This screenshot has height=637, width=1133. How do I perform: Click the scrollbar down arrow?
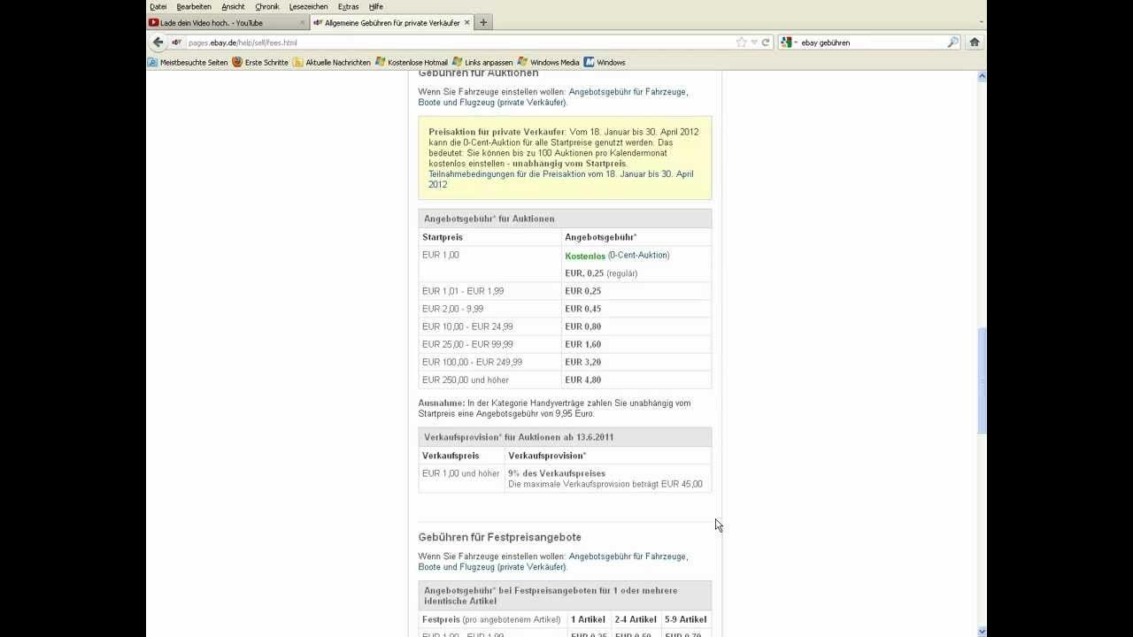(982, 631)
